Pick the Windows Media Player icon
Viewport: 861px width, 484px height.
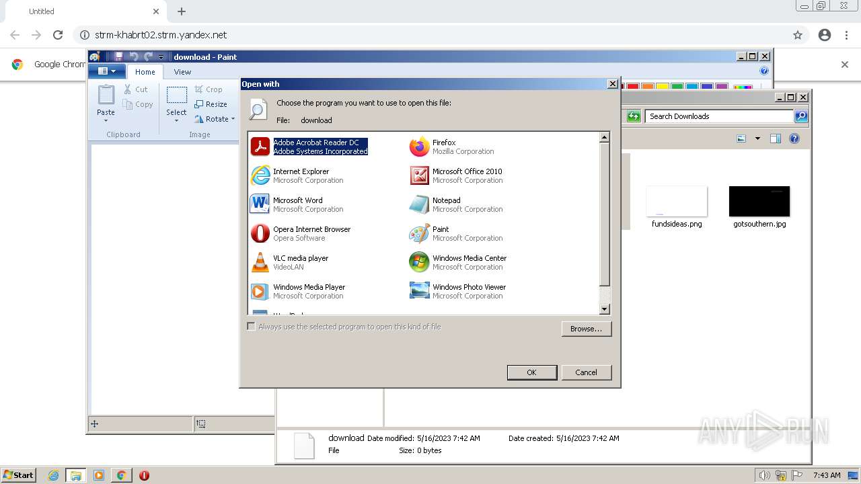(x=260, y=291)
